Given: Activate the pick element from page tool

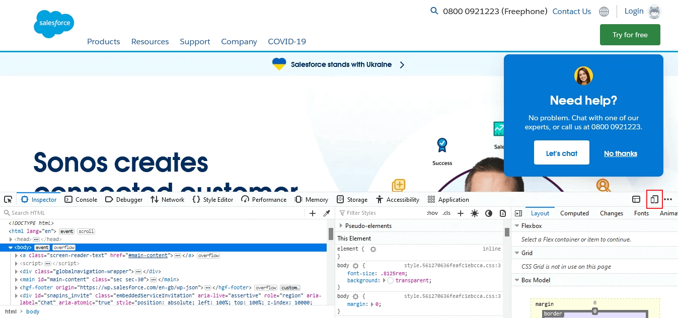Looking at the screenshot, I should click(8, 200).
